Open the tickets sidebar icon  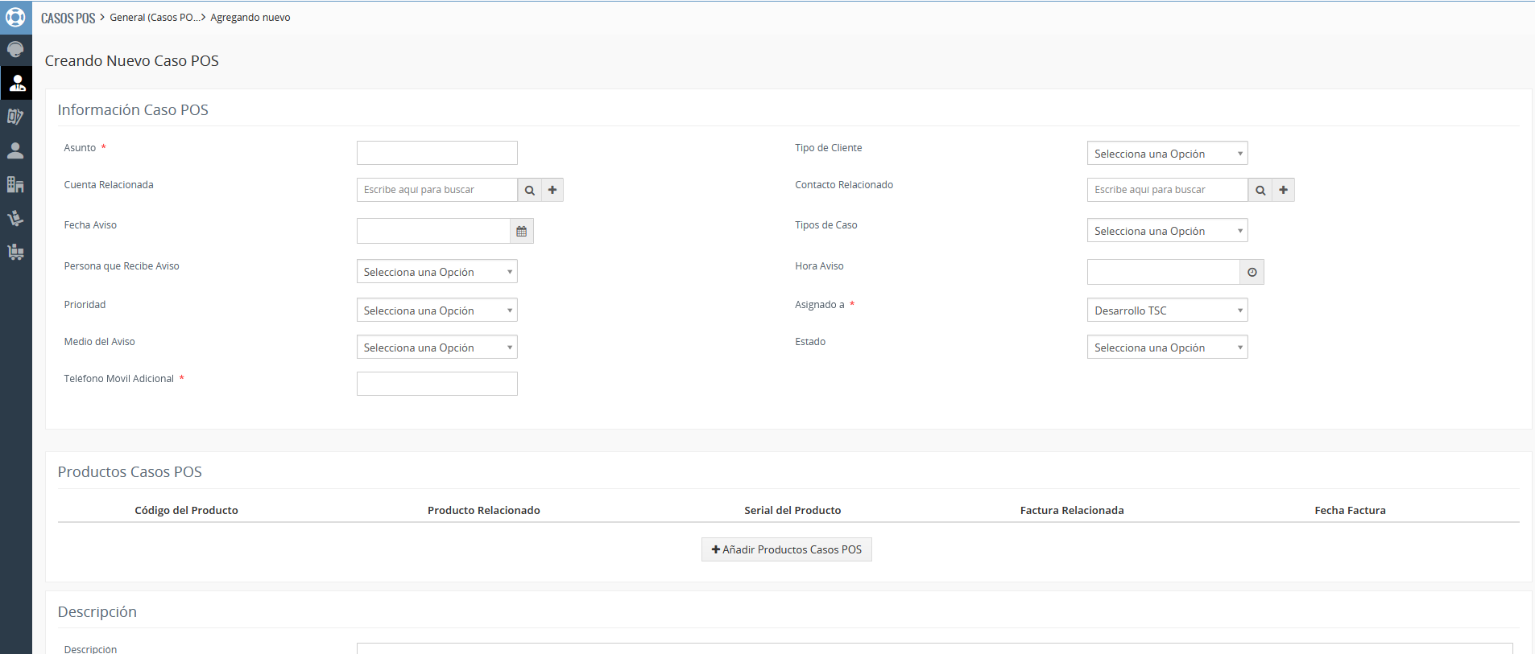tap(15, 117)
